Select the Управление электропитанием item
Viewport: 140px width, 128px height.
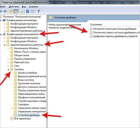pyautogui.click(x=32, y=112)
